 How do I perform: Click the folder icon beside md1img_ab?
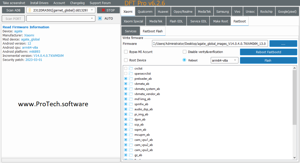tap(131, 99)
